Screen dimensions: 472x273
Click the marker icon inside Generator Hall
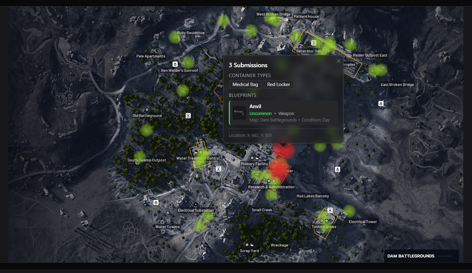(x=314, y=43)
